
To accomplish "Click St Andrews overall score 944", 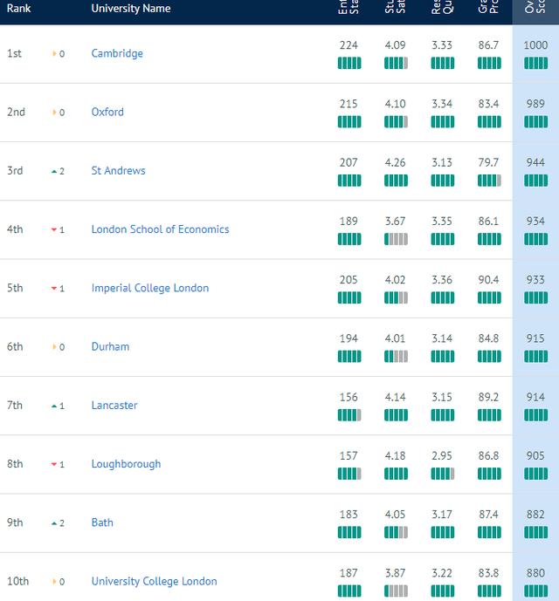I will coord(535,162).
